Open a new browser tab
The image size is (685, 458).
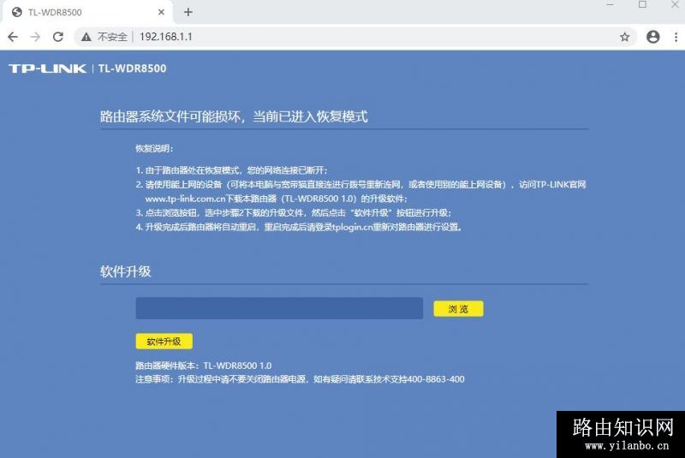(188, 12)
